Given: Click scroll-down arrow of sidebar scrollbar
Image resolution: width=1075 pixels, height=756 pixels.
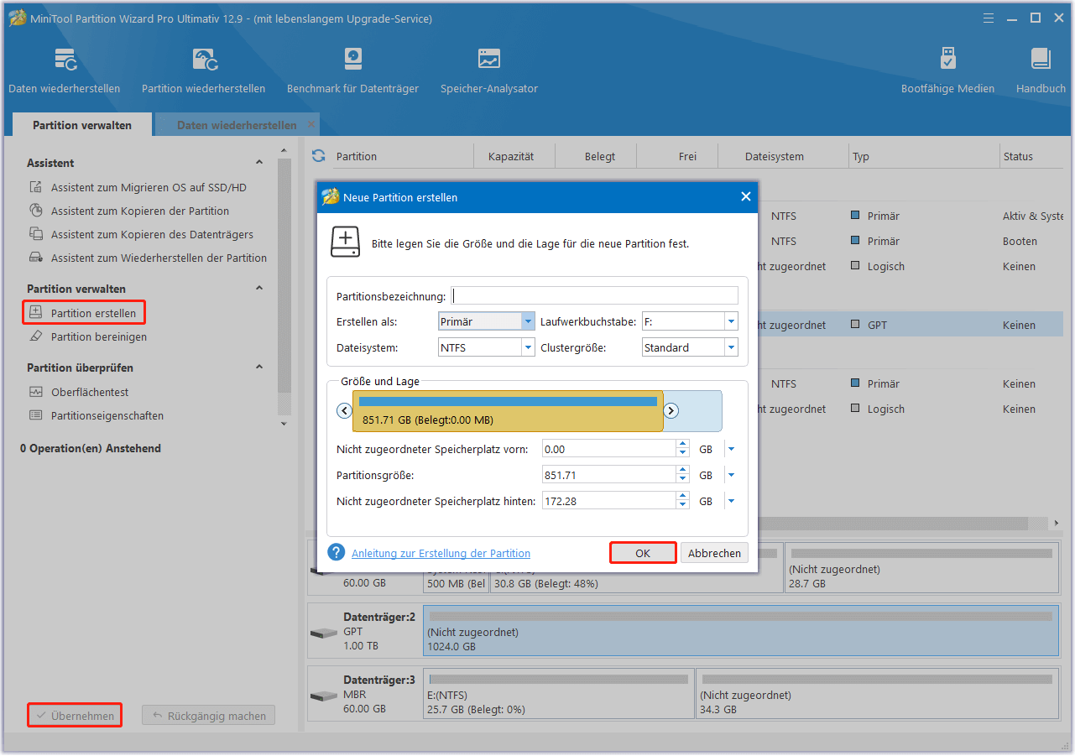Looking at the screenshot, I should [284, 424].
